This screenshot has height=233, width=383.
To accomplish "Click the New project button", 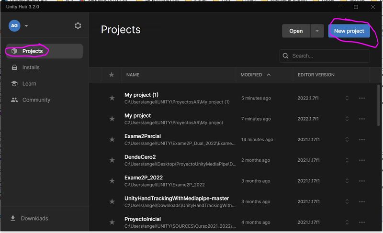I will click(349, 31).
